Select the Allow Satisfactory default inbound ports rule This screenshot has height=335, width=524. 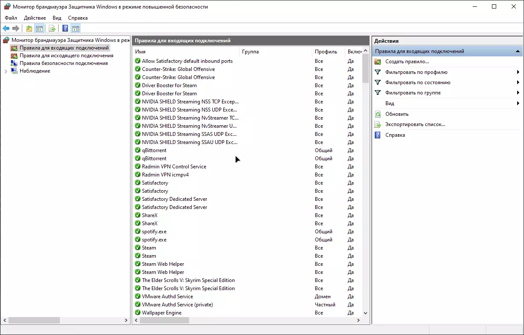click(x=187, y=61)
